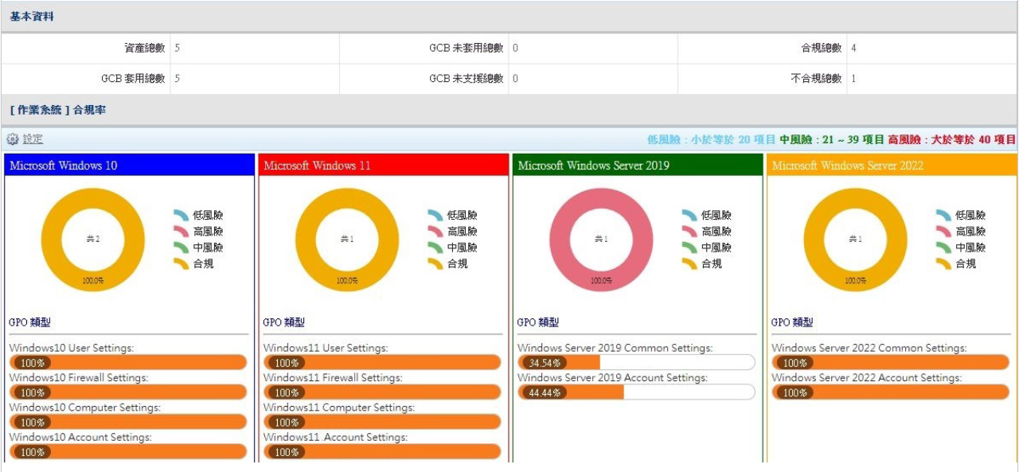Click the 高風險 legend icon in Windows 10 card
This screenshot has width=1019, height=472.
pos(182,231)
